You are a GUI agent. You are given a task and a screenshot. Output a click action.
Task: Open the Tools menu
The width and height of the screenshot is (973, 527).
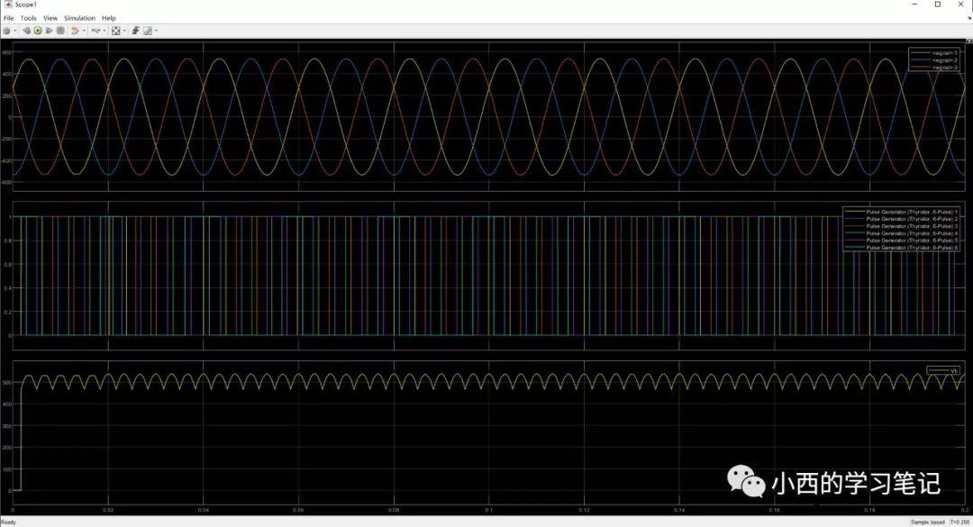pos(29,18)
